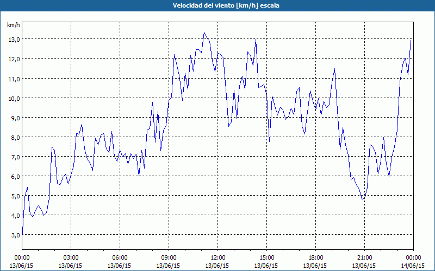Click the 8,0 y-axis value

tap(15, 138)
